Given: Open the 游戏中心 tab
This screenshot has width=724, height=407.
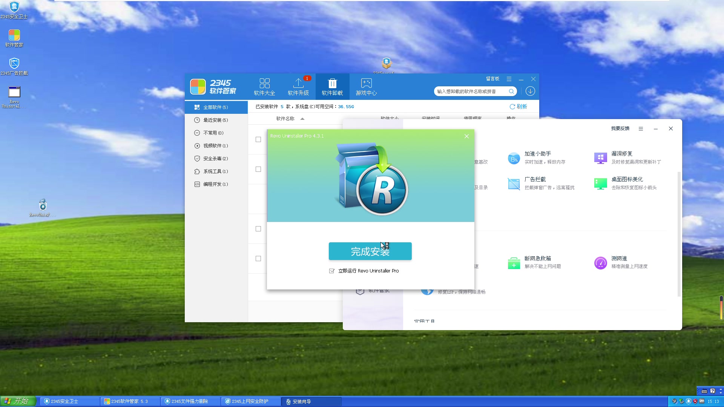Looking at the screenshot, I should pos(365,86).
